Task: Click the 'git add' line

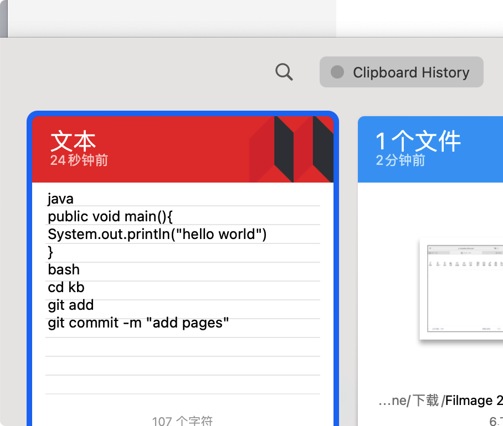Action: 70,305
